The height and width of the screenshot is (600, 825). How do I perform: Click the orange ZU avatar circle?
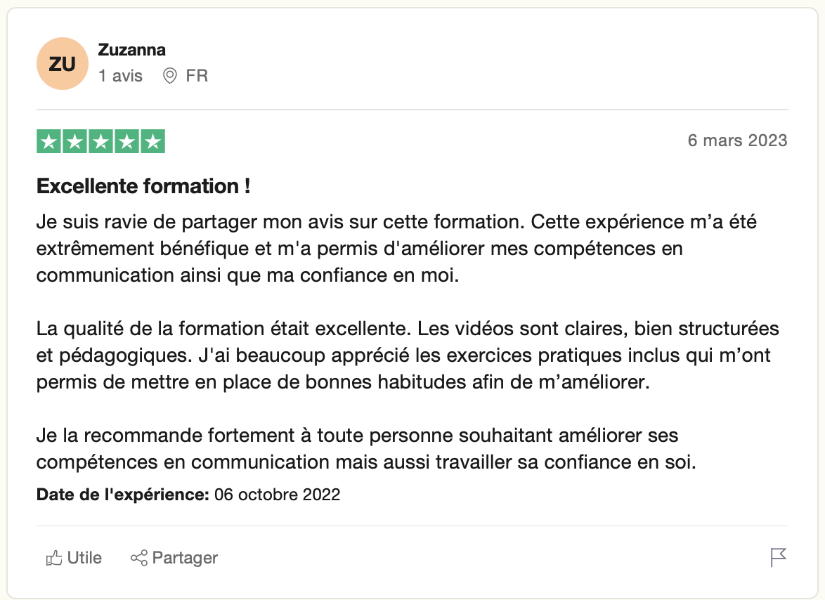[x=62, y=64]
